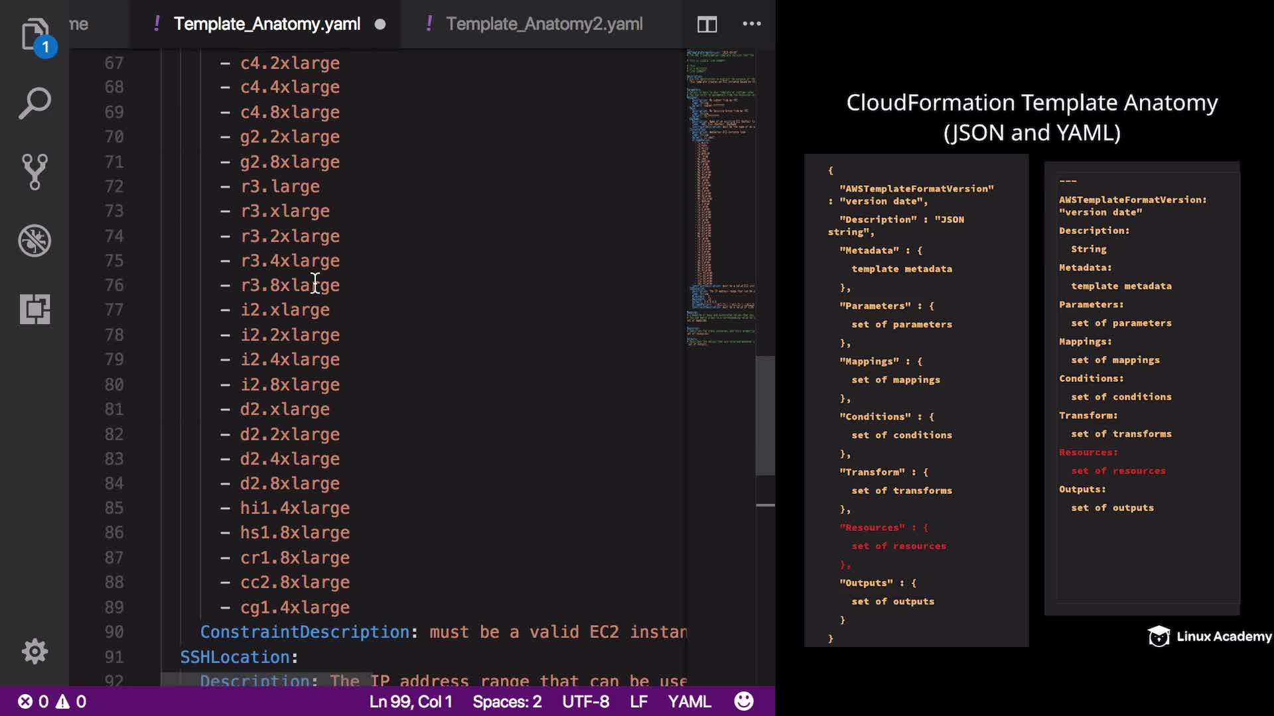Screen dimensions: 1274x716
Task: Open the more actions ellipsis menu
Action: tap(751, 24)
